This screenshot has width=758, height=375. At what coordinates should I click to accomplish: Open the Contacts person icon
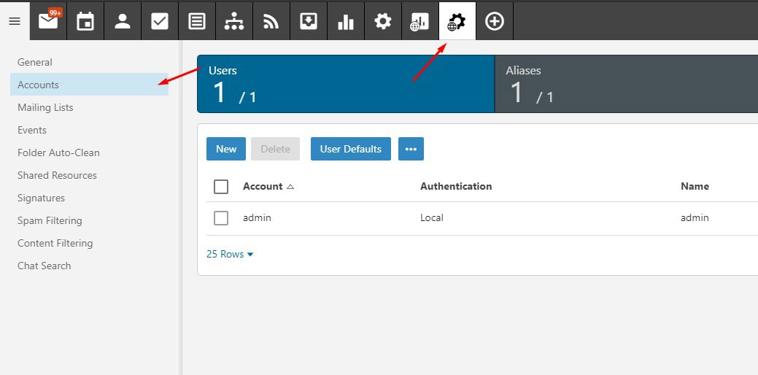[x=123, y=21]
